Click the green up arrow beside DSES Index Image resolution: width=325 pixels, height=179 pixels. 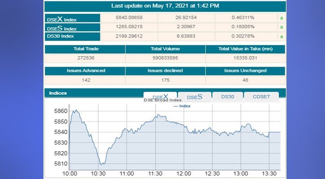pyautogui.click(x=281, y=27)
